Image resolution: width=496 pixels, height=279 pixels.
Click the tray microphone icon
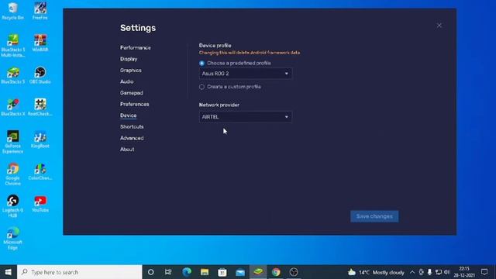429,272
